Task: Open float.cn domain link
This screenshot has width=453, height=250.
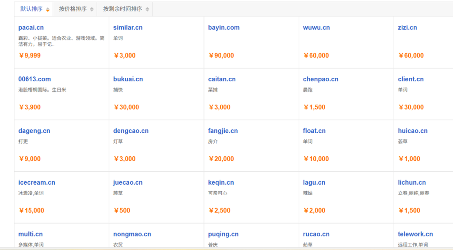Action: [314, 131]
